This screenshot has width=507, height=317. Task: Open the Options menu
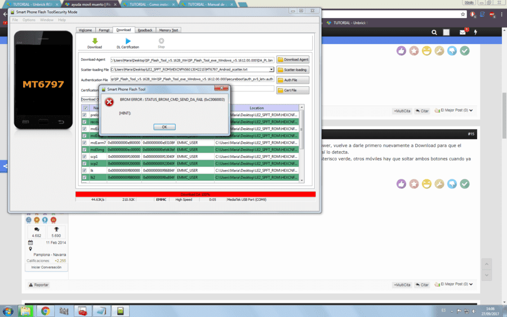(29, 20)
